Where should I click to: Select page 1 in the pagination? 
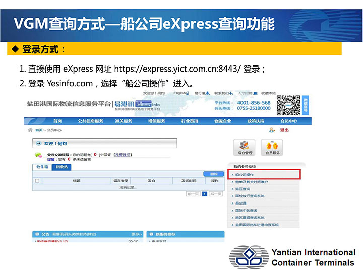(x=204, y=194)
